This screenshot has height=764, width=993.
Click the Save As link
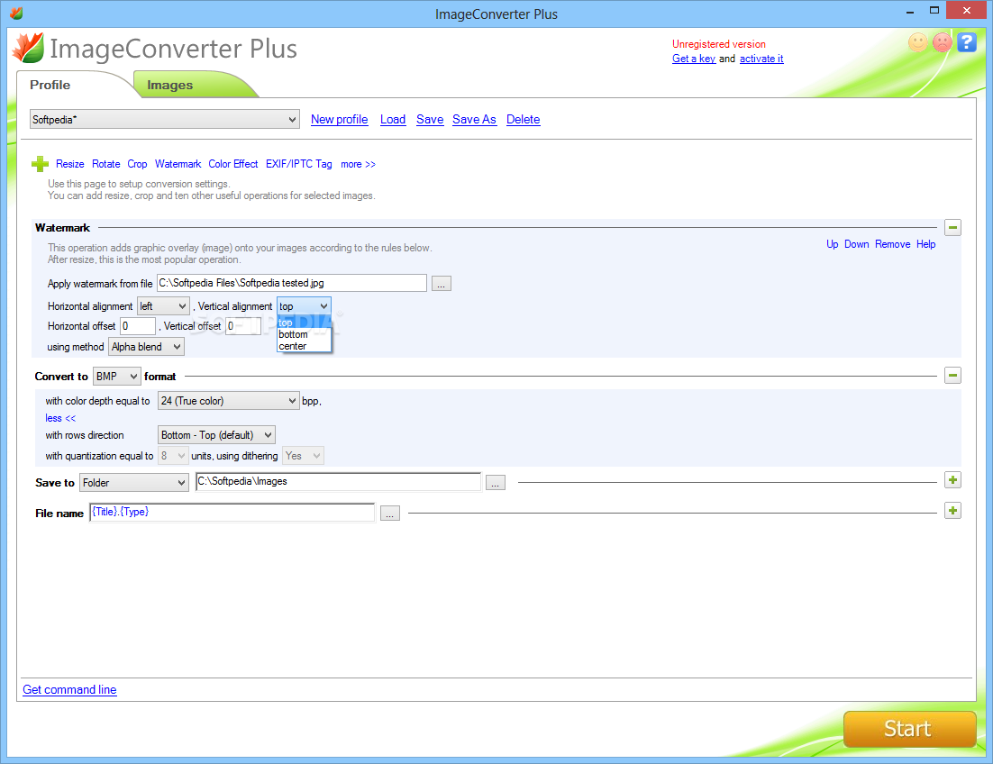(x=474, y=119)
